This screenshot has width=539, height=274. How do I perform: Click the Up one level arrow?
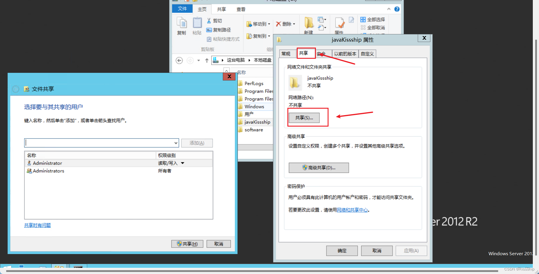pos(207,60)
